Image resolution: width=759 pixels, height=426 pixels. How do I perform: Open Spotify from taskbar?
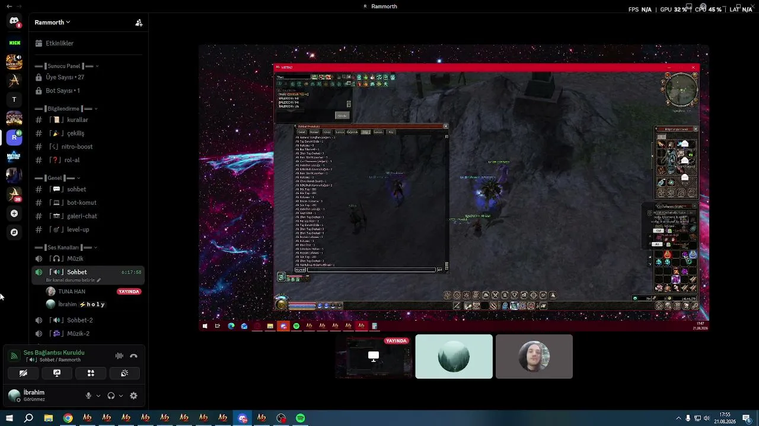click(x=301, y=418)
